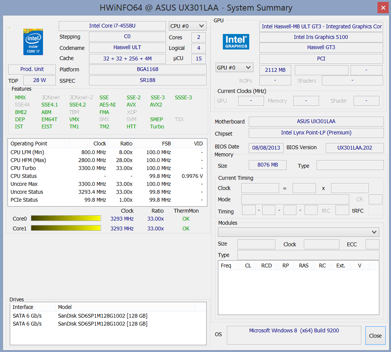Click the VID column header
The height and width of the screenshot is (352, 391).
pyautogui.click(x=190, y=144)
